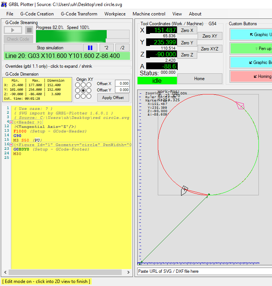Image resolution: width=272 pixels, height=286 pixels.
Task: Open the Machine control menu
Action: 149,14
